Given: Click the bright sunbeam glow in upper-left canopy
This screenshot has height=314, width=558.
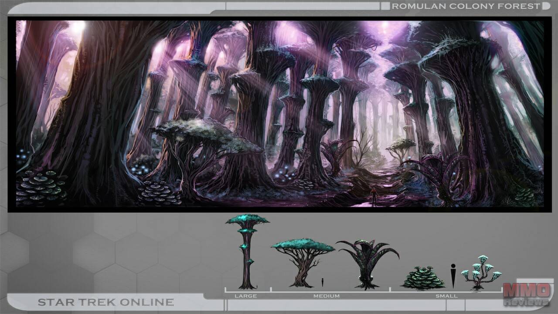Looking at the screenshot, I should [x=78, y=27].
